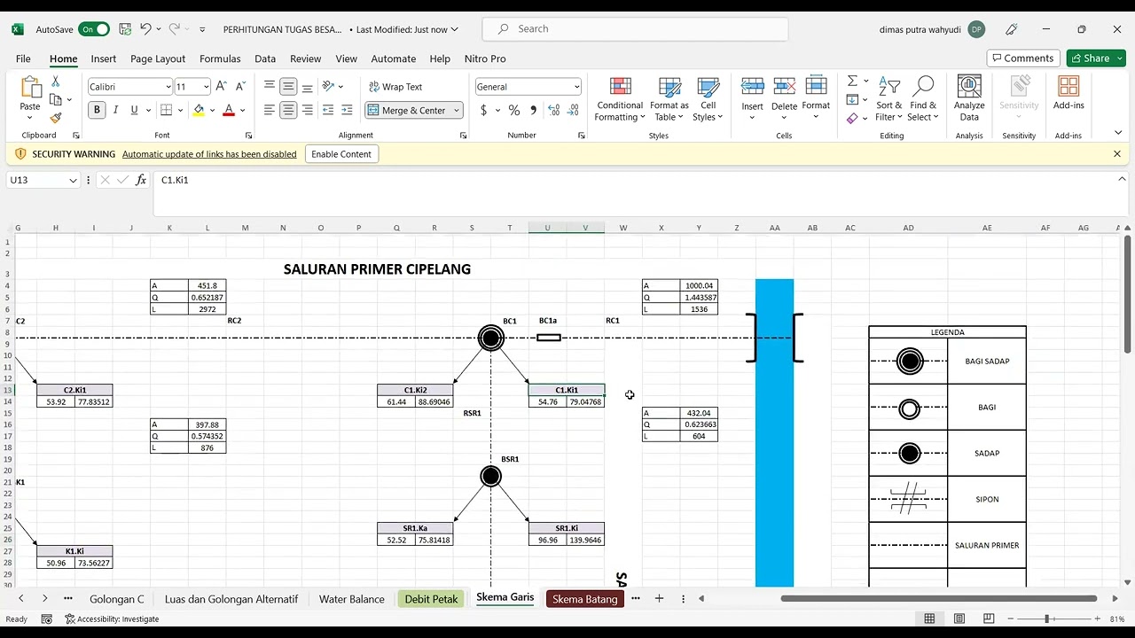Click Analyze Data
The width and height of the screenshot is (1135, 638).
(969, 99)
